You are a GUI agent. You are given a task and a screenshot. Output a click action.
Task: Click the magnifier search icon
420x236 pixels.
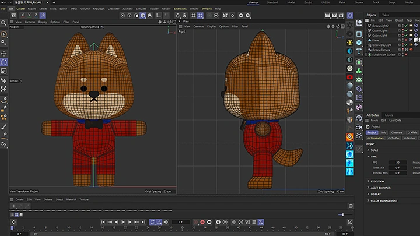[x=3, y=23]
